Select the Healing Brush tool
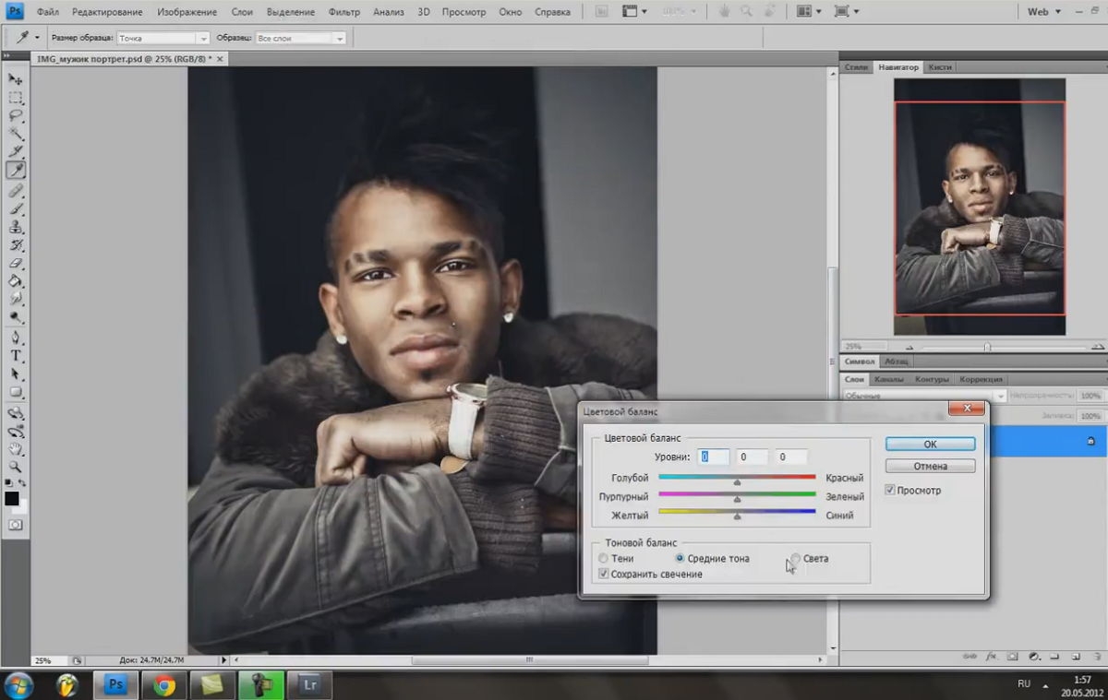The width and height of the screenshot is (1108, 700). [16, 191]
